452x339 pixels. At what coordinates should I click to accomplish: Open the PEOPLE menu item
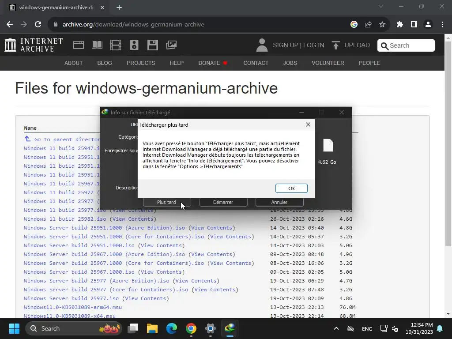369,63
